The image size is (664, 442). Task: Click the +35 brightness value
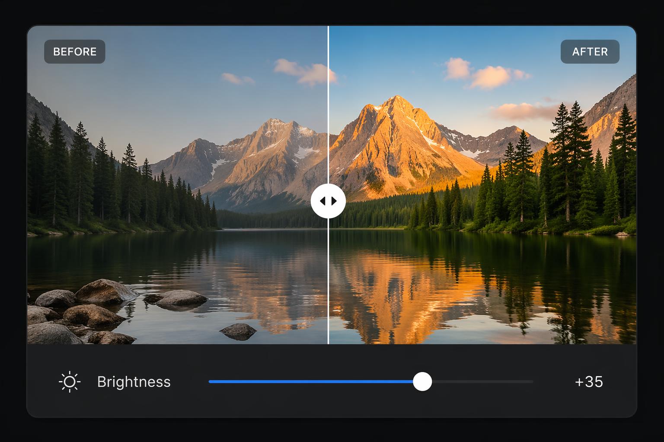pyautogui.click(x=589, y=382)
